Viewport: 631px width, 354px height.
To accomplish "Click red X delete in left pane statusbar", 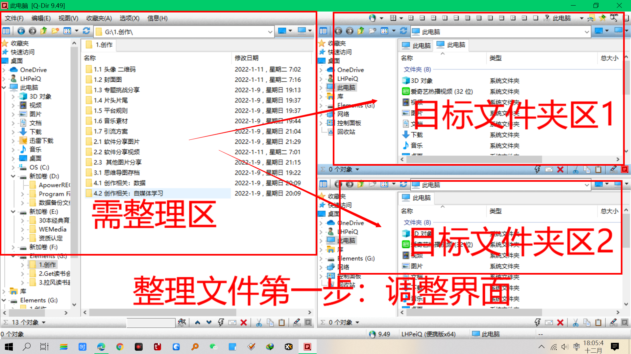I will click(x=244, y=323).
